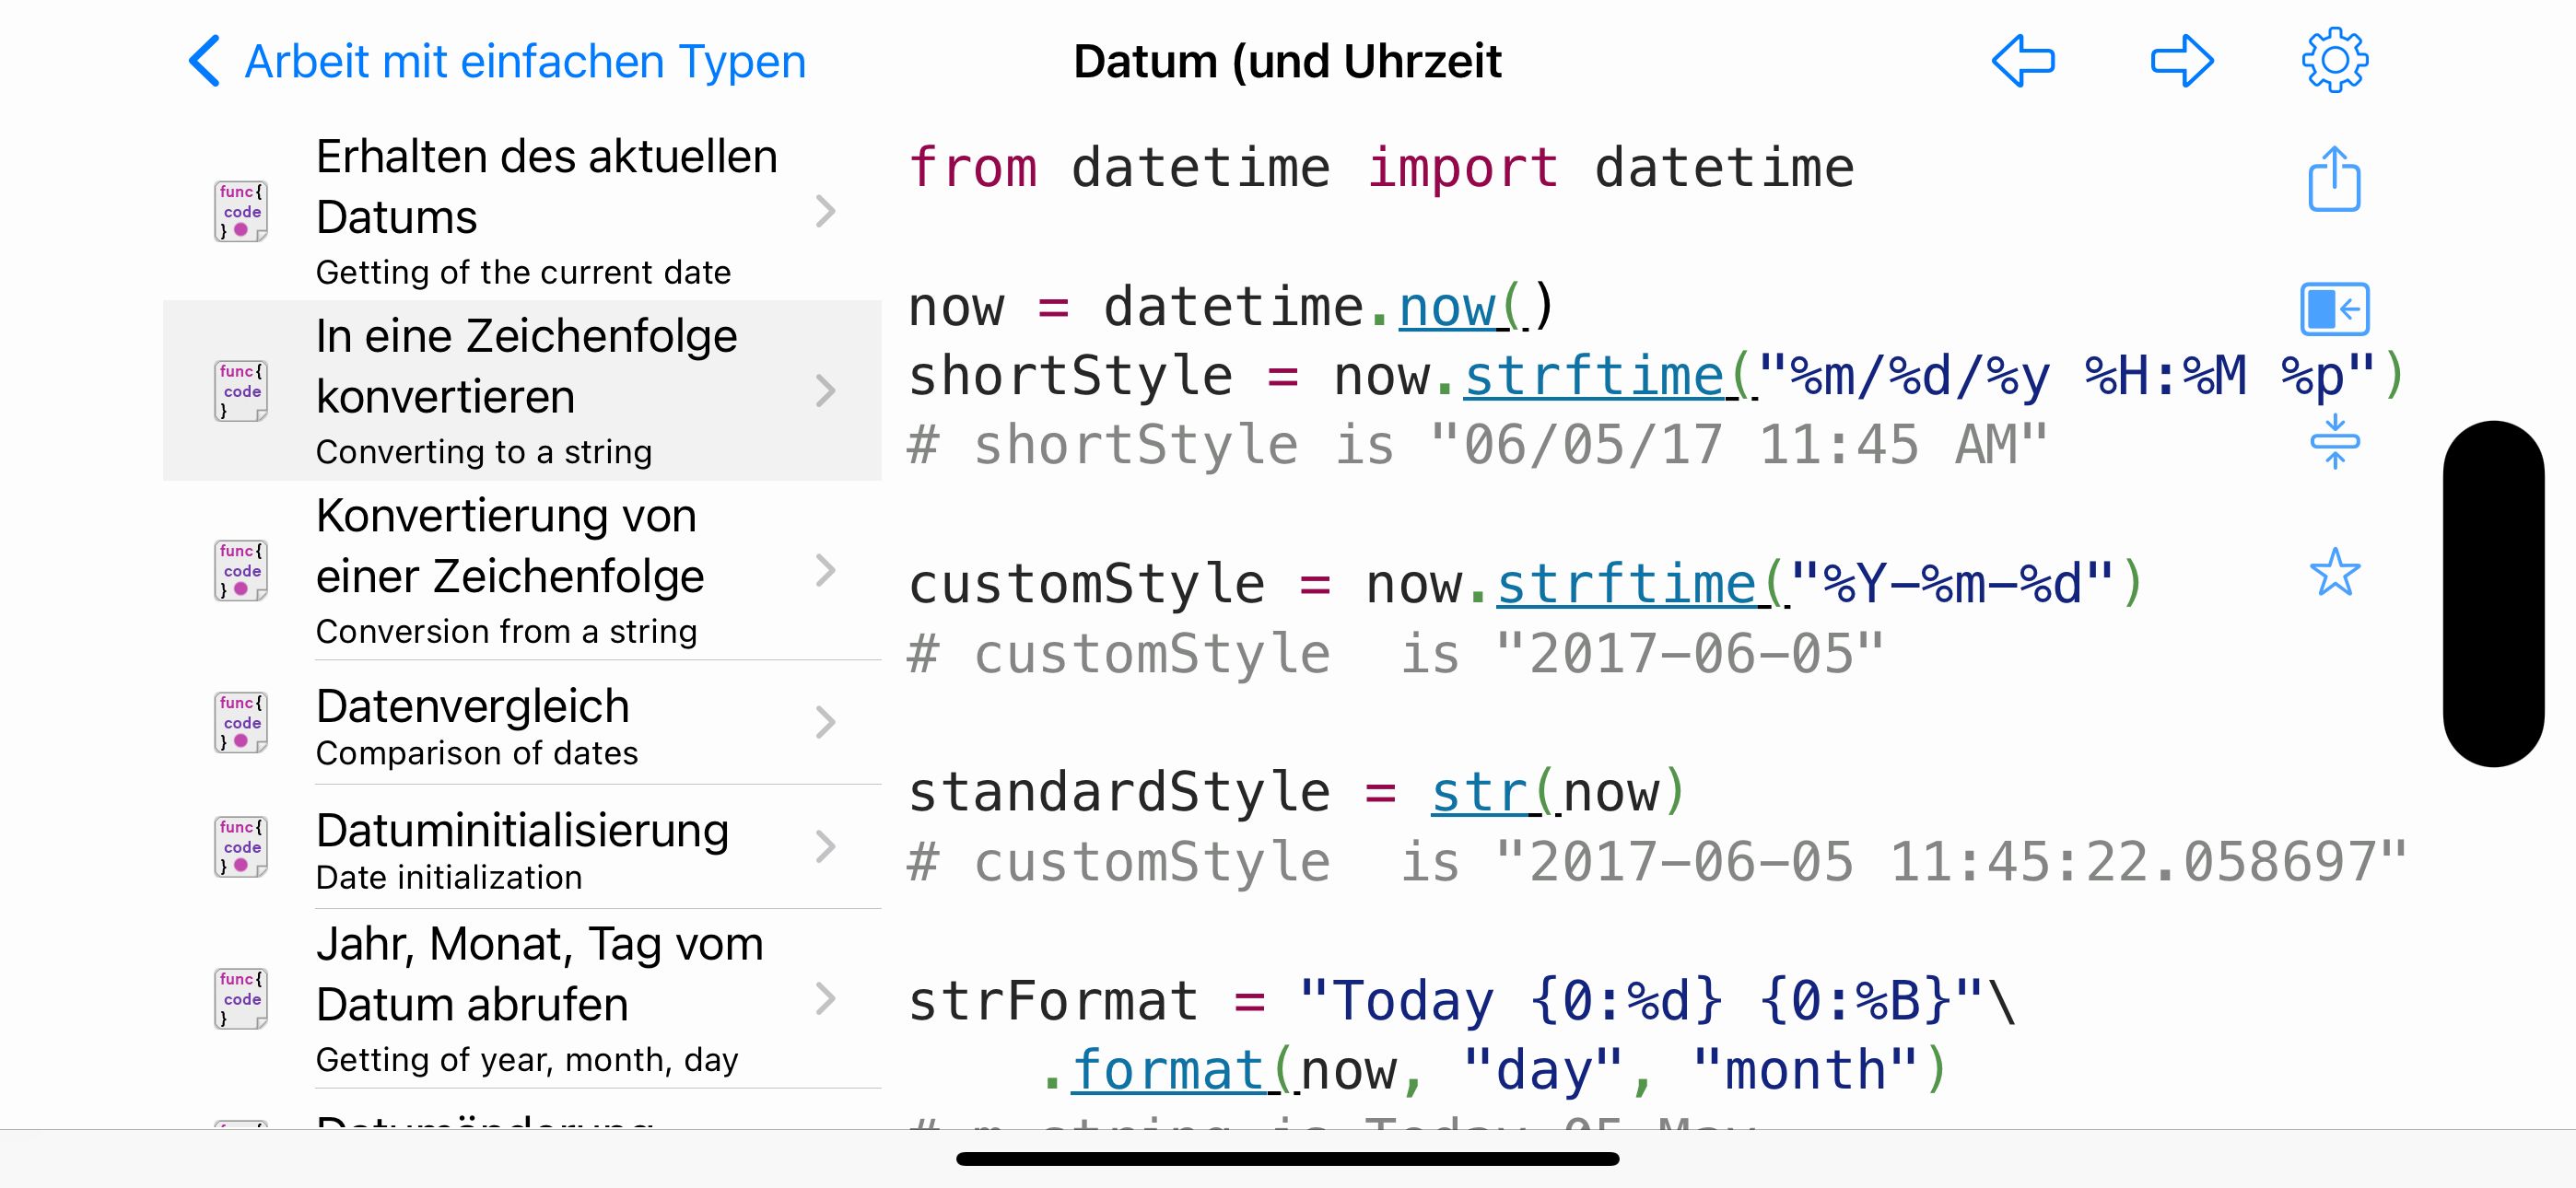The height and width of the screenshot is (1188, 2576).
Task: Tap comment '# customStyle is "2017-06-05"'
Action: [x=1396, y=655]
